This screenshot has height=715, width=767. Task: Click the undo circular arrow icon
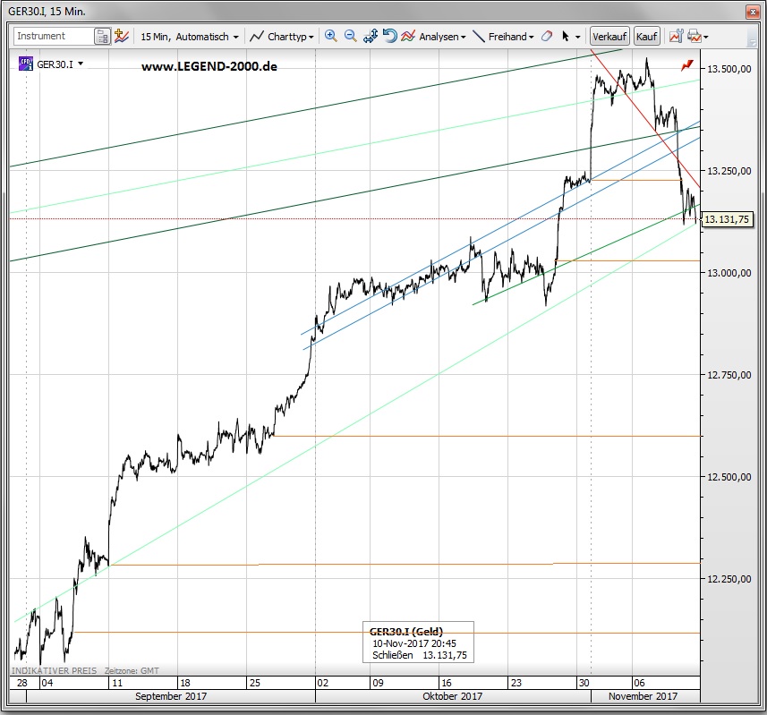pyautogui.click(x=389, y=37)
